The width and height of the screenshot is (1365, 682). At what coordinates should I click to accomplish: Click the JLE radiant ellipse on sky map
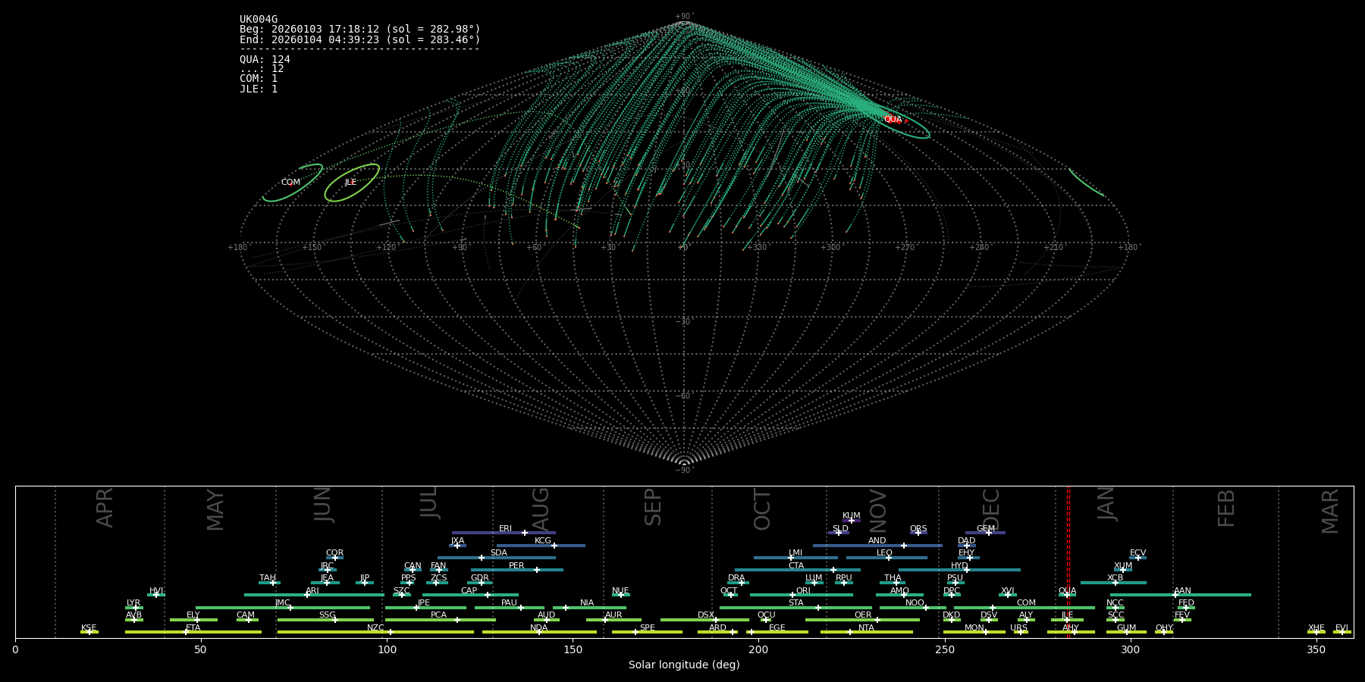tap(351, 183)
